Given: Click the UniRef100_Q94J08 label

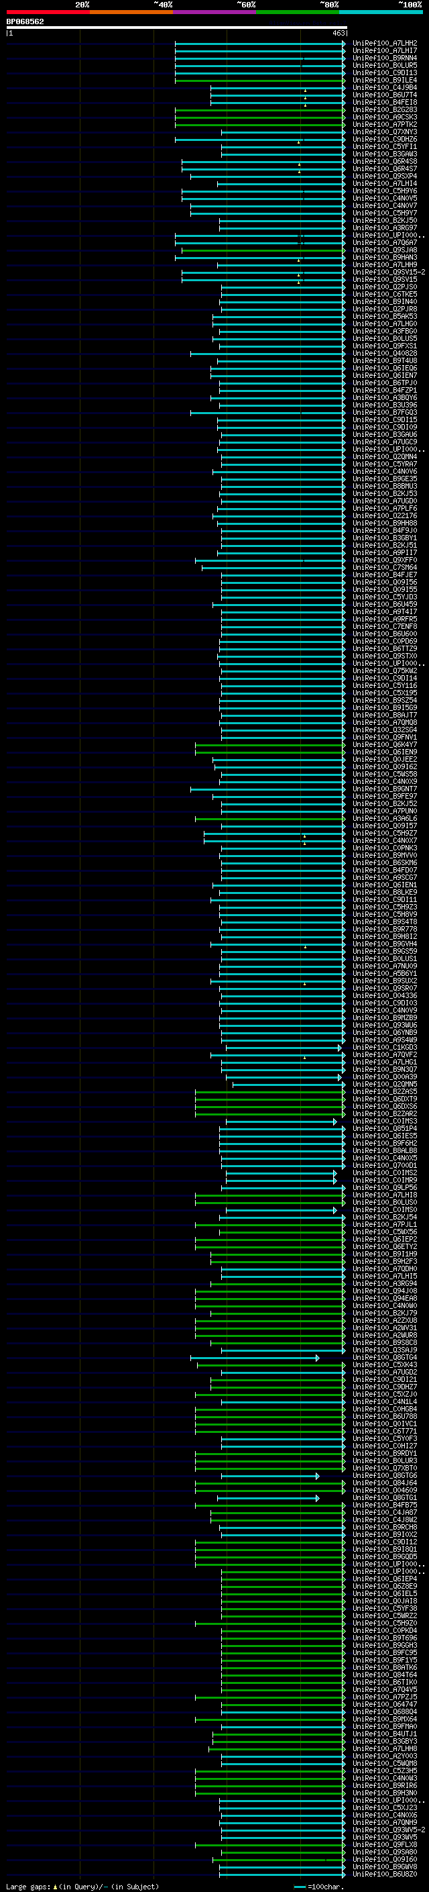Looking at the screenshot, I should point(385,1291).
